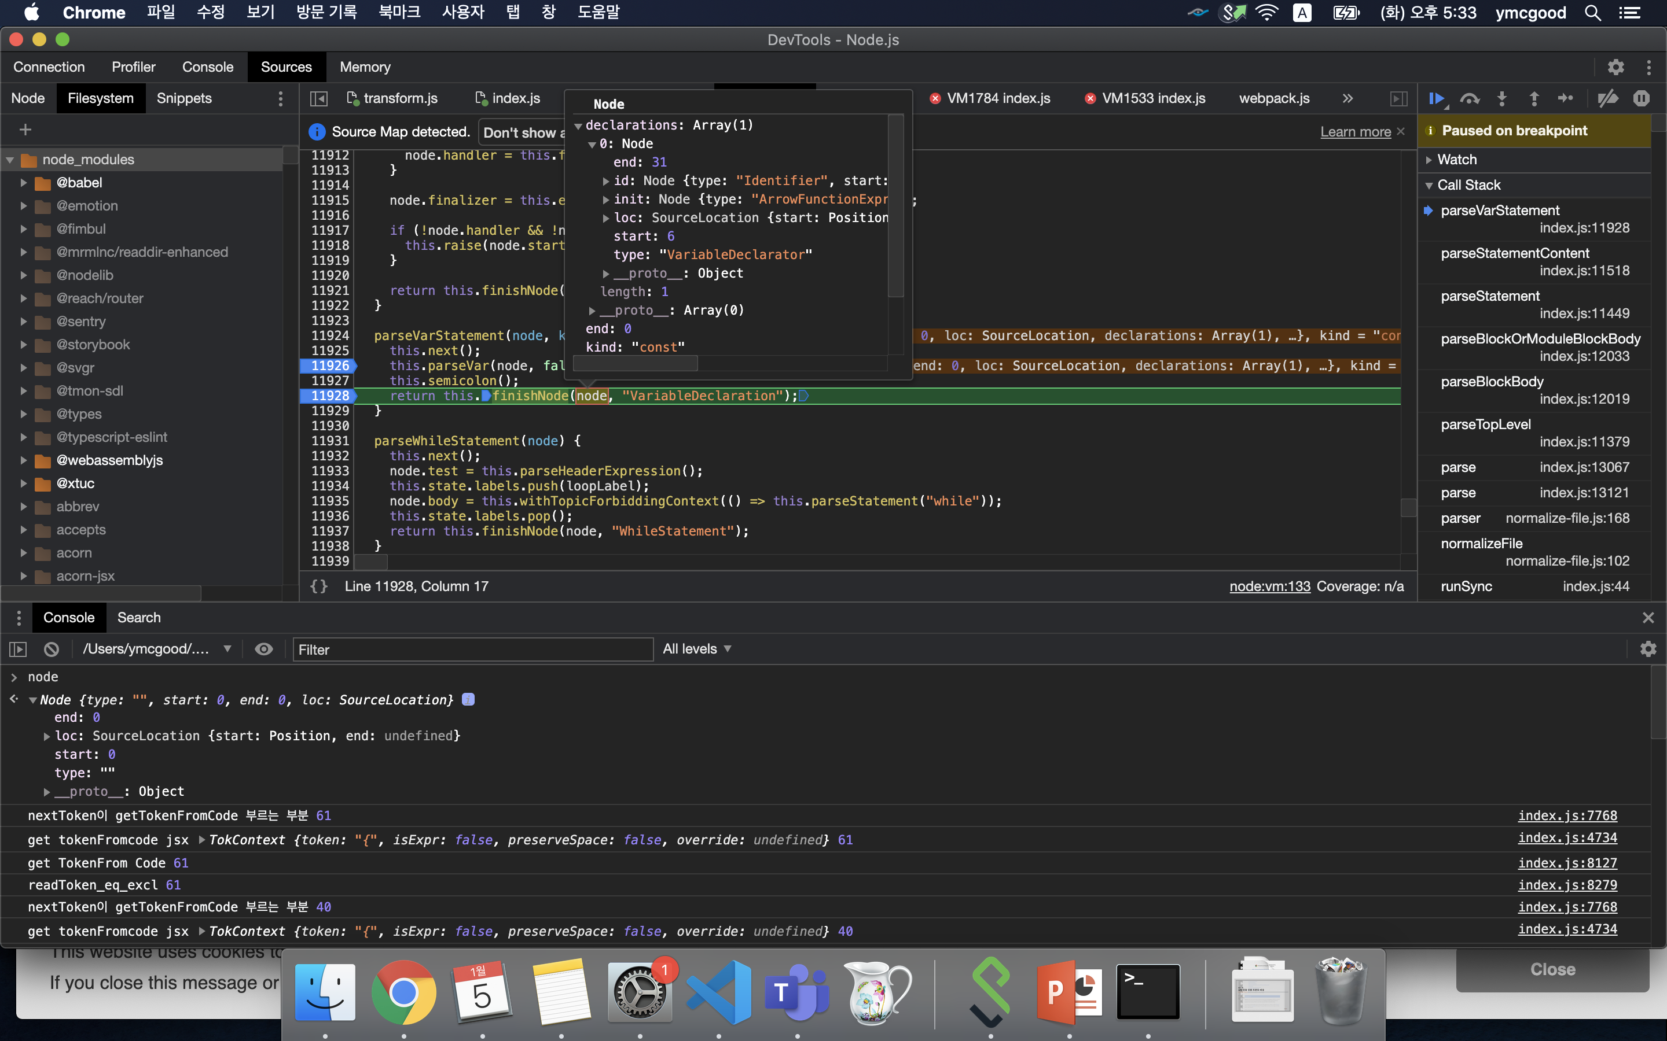Click the Step over next function call icon
Image resolution: width=1667 pixels, height=1041 pixels.
coord(1469,97)
